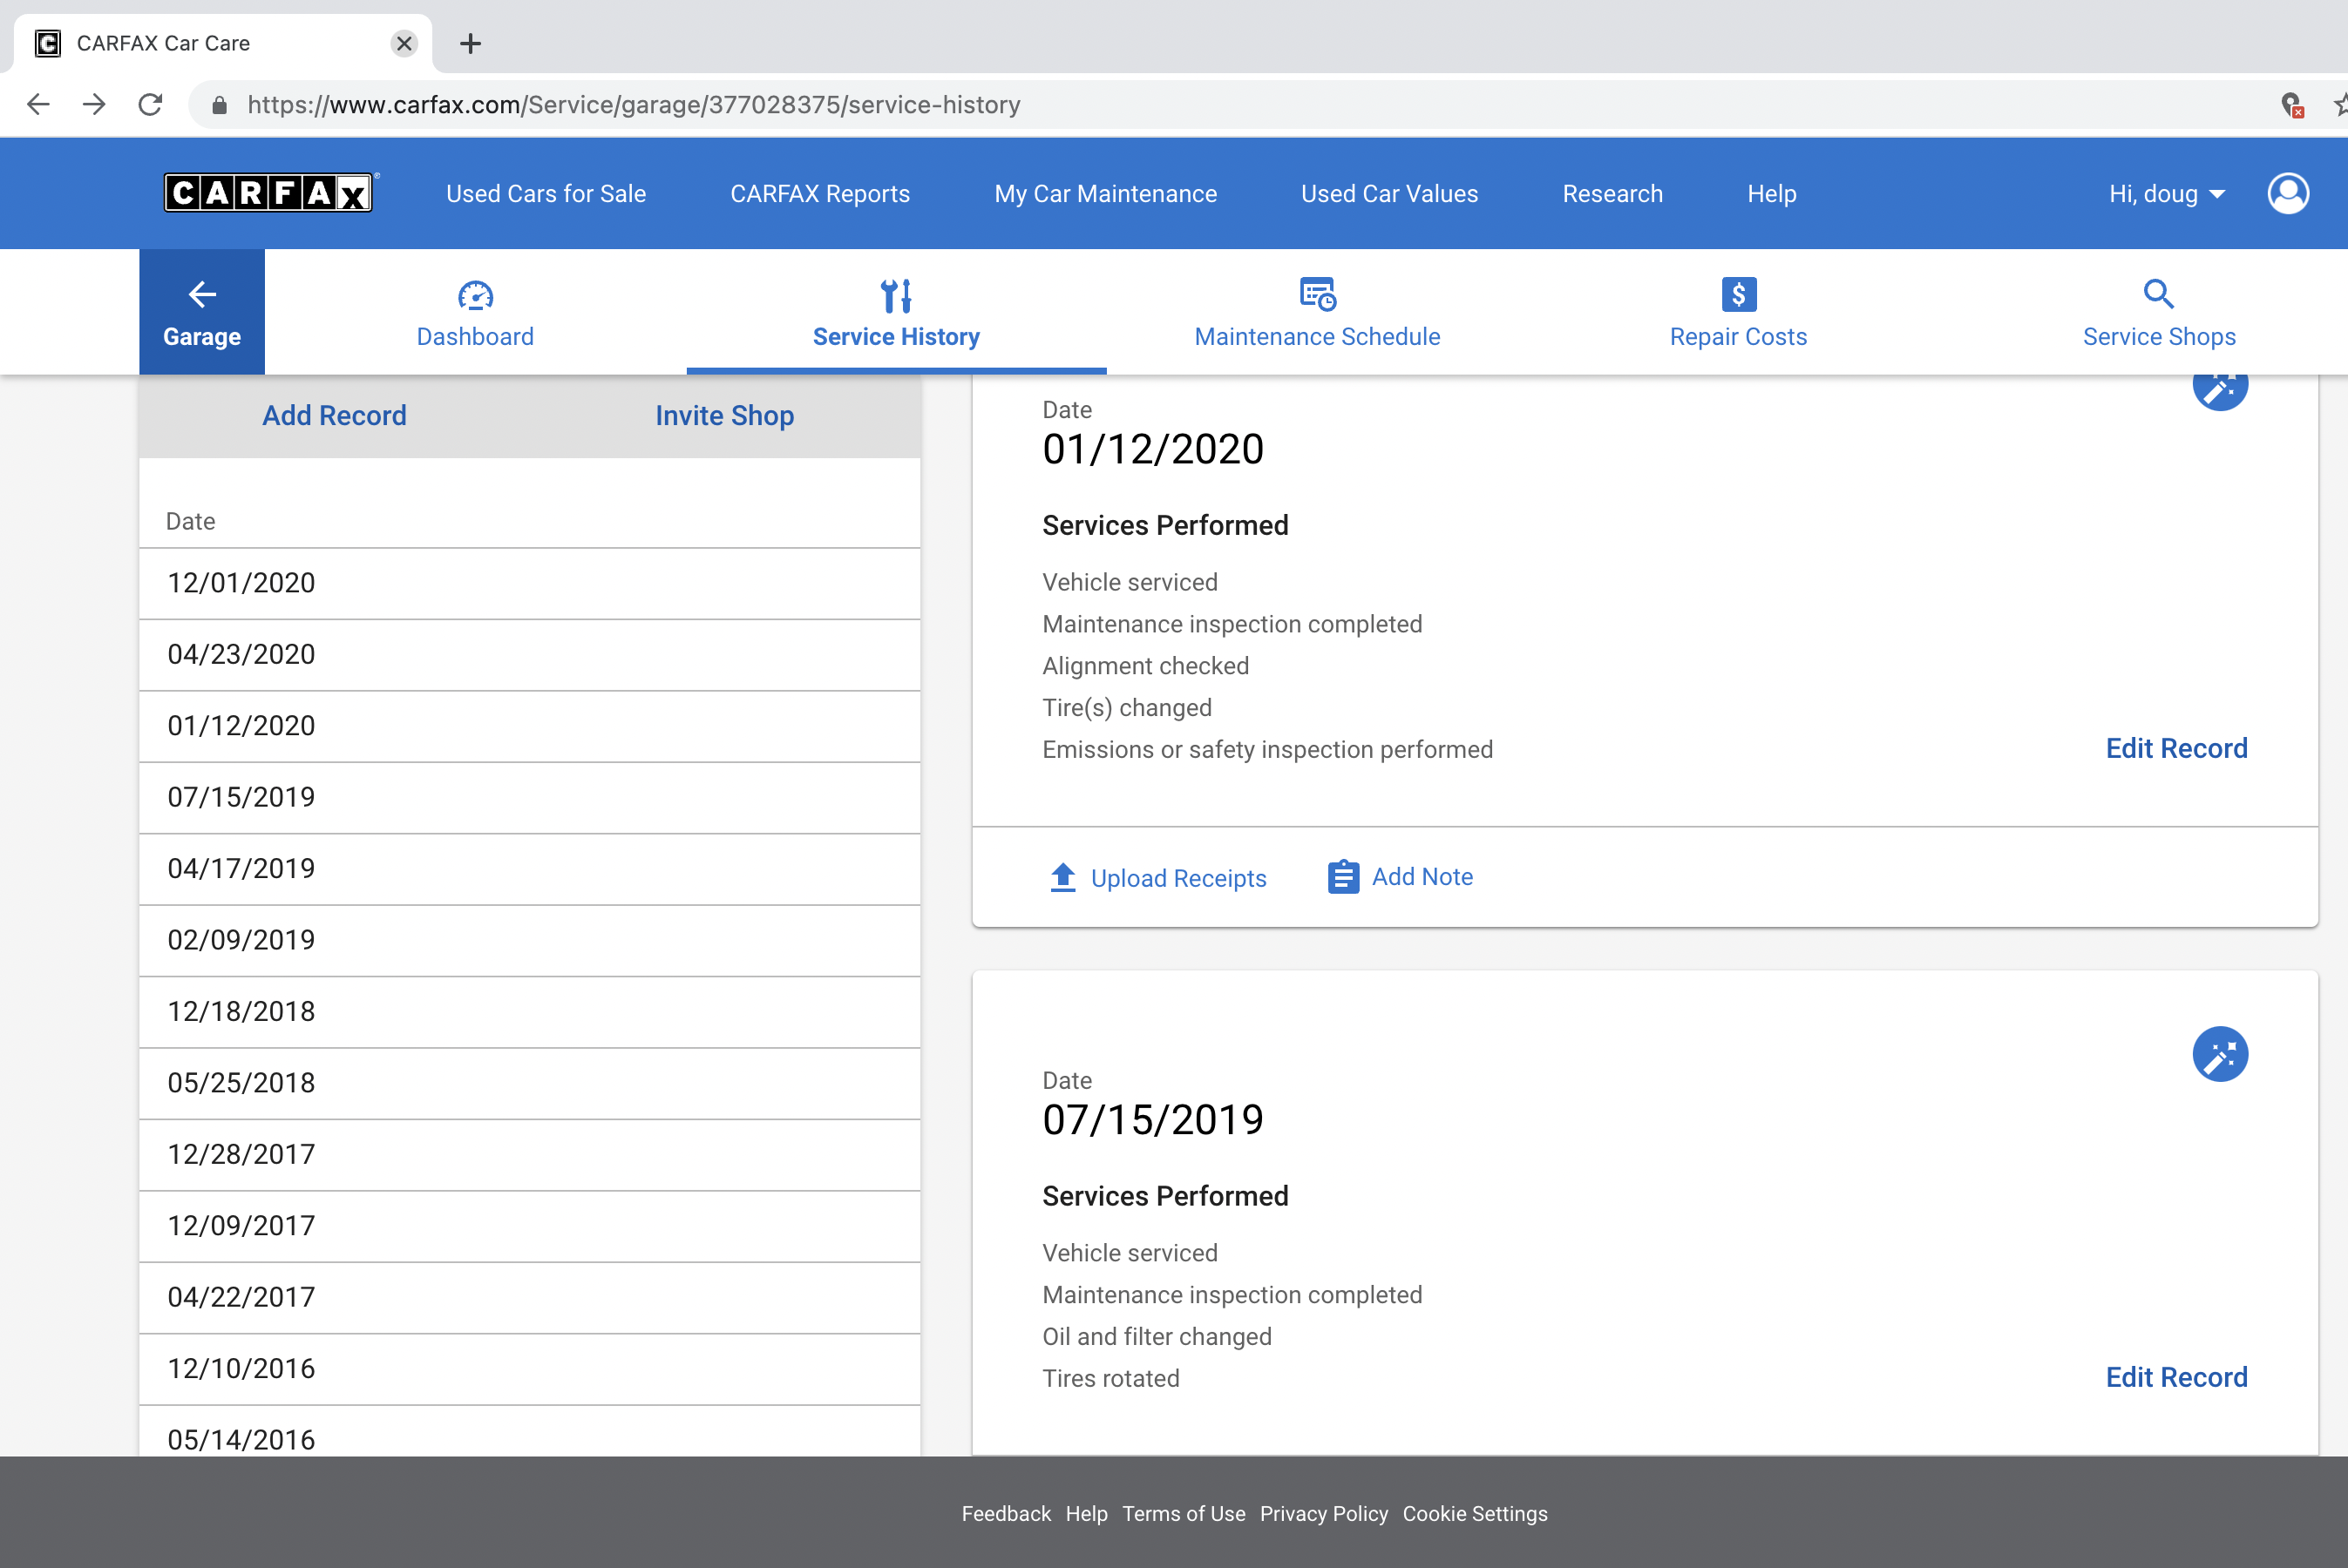Open the user profile avatar icon
This screenshot has height=1568, width=2348.
click(2288, 193)
